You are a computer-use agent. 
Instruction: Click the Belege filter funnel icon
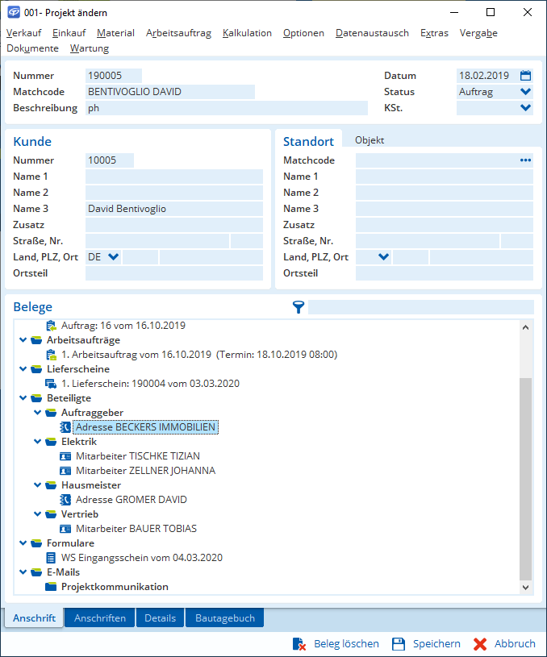point(299,307)
